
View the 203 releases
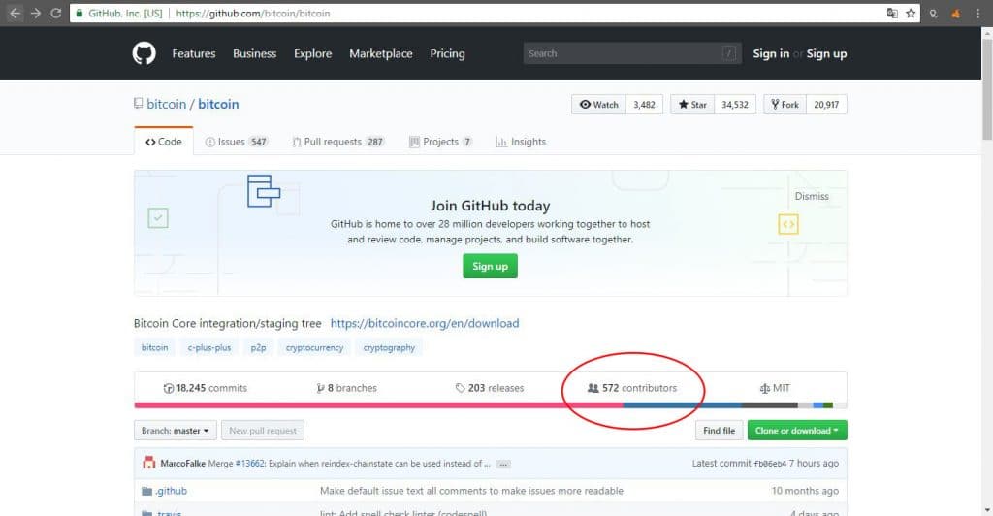[x=490, y=388]
